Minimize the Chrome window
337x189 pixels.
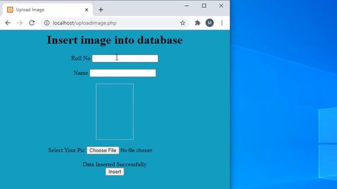(187, 6)
